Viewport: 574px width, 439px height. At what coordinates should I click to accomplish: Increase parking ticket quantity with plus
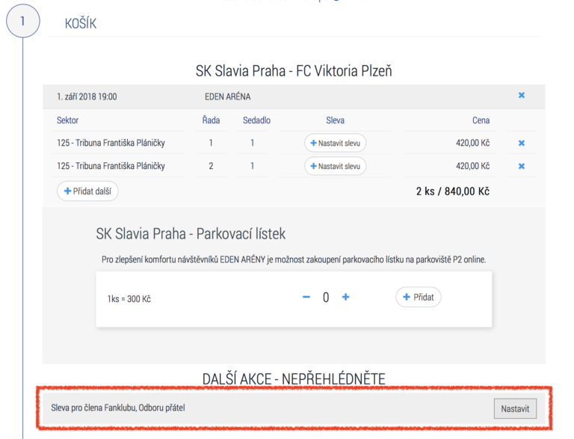click(x=345, y=297)
